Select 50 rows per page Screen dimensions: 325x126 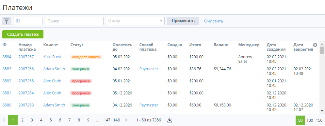(x=300, y=120)
